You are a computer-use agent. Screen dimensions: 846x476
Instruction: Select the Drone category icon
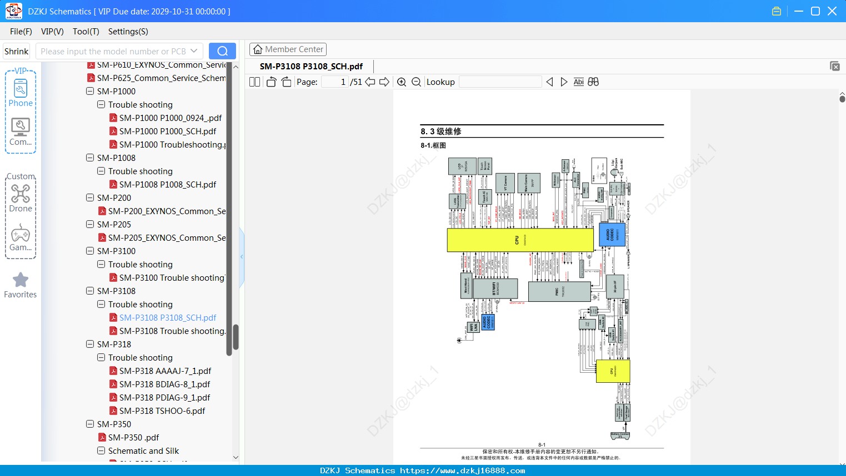21,198
